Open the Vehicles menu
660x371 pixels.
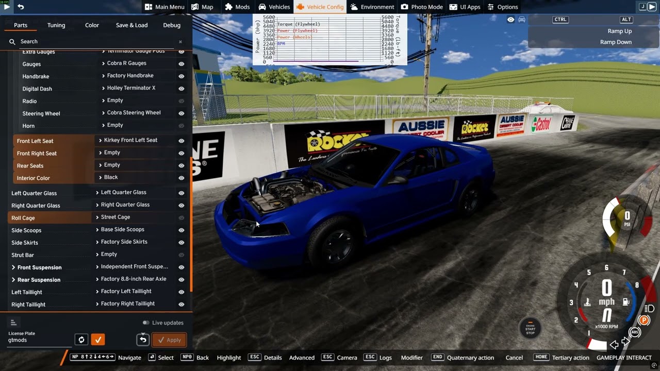click(274, 7)
